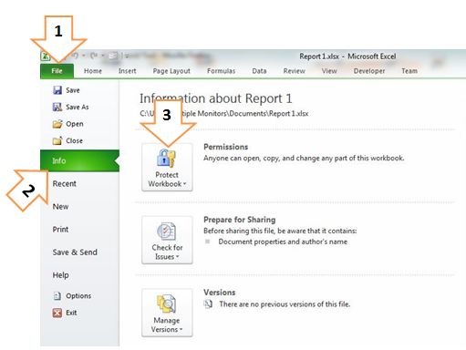The width and height of the screenshot is (466, 350).
Task: Open the Developer tab
Action: pos(369,71)
